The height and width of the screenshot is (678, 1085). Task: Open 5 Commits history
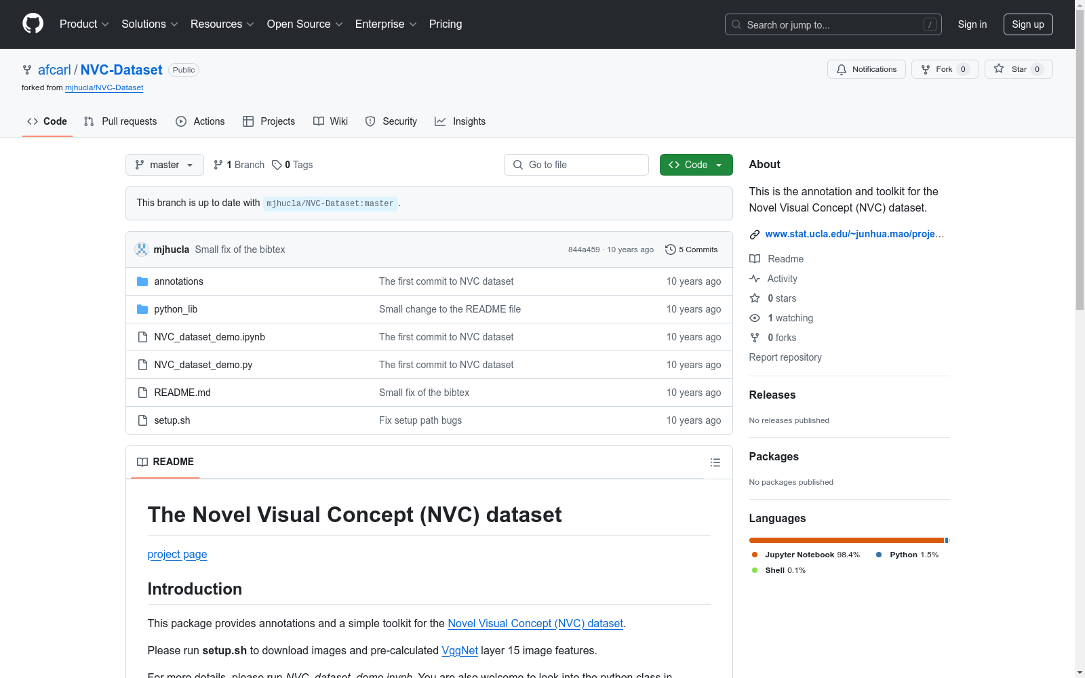(x=692, y=250)
